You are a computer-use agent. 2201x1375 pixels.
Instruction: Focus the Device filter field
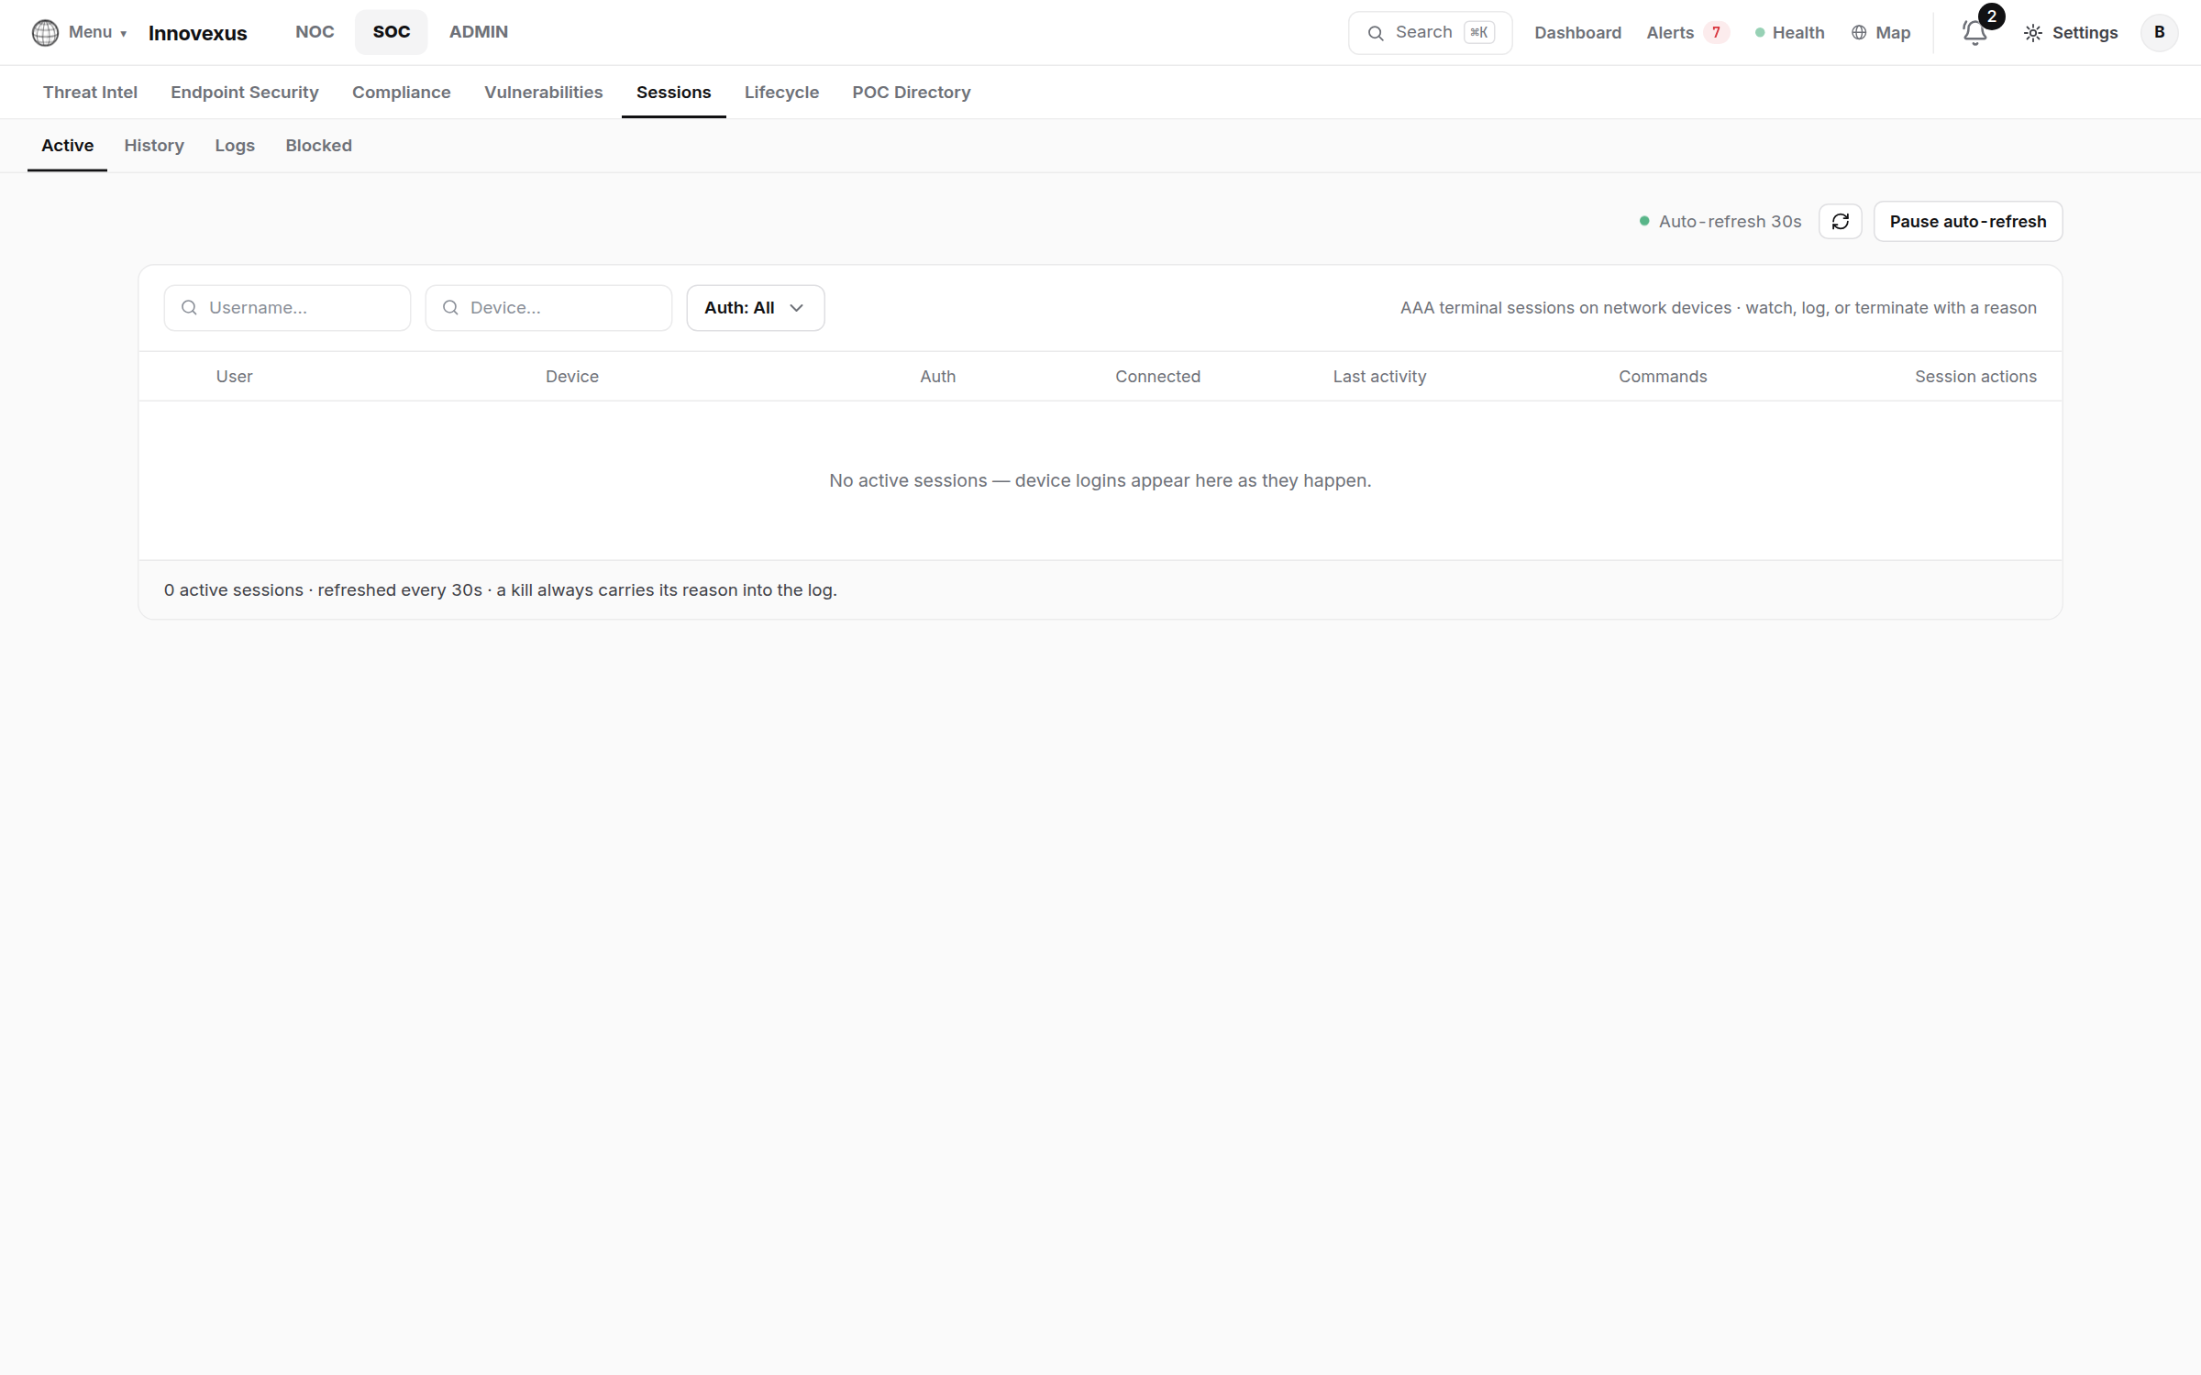[548, 308]
